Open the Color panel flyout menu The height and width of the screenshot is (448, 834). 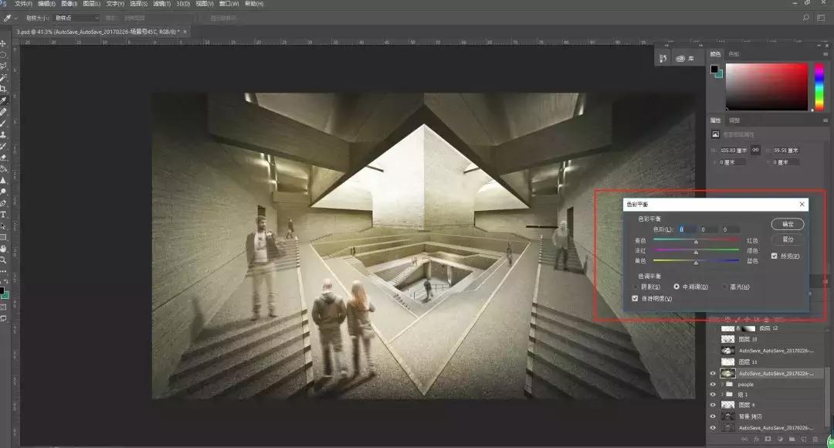(x=826, y=54)
